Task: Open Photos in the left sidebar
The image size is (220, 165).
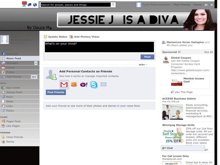Action: [x=20, y=72]
